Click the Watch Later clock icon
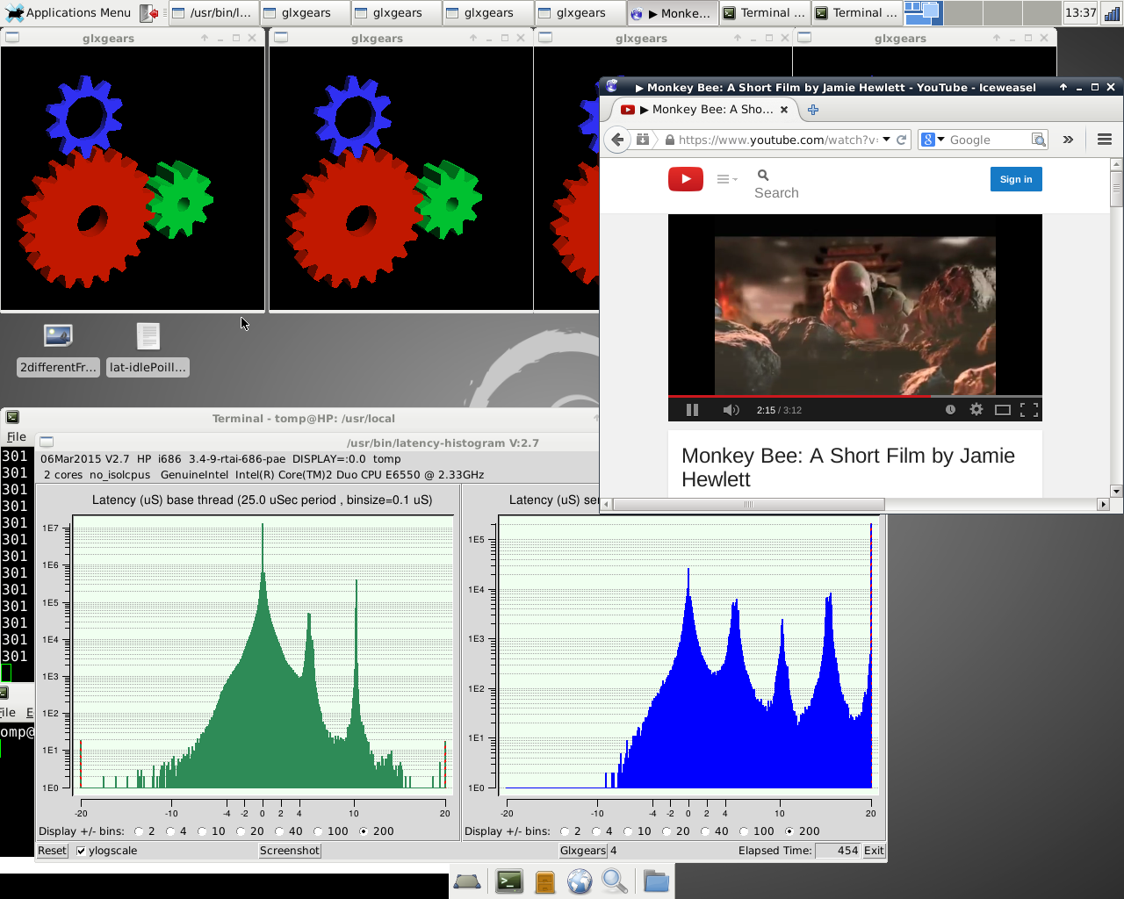Viewport: 1124px width, 899px height. coord(950,410)
